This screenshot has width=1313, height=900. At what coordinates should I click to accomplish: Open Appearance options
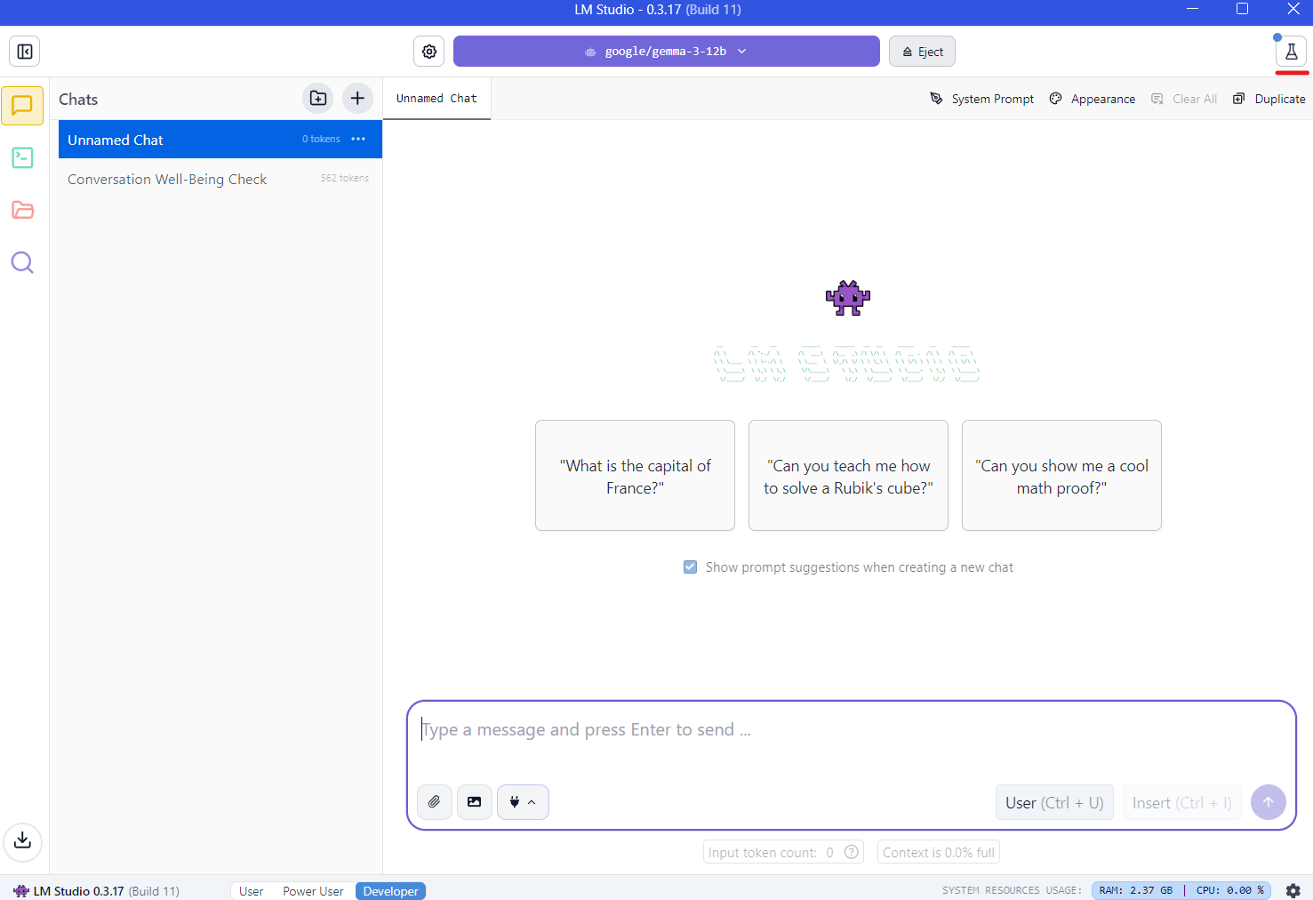(1093, 99)
